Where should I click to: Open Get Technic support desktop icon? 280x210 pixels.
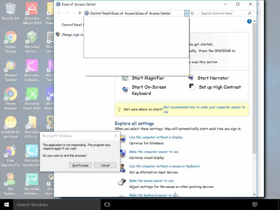point(10,184)
